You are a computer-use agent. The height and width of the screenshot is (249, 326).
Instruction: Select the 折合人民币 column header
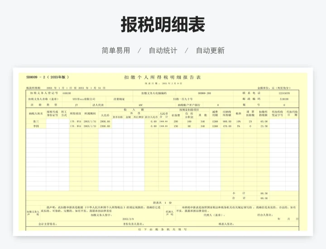(x=151, y=117)
